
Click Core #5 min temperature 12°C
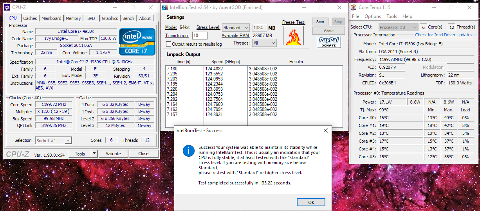tap(432, 157)
